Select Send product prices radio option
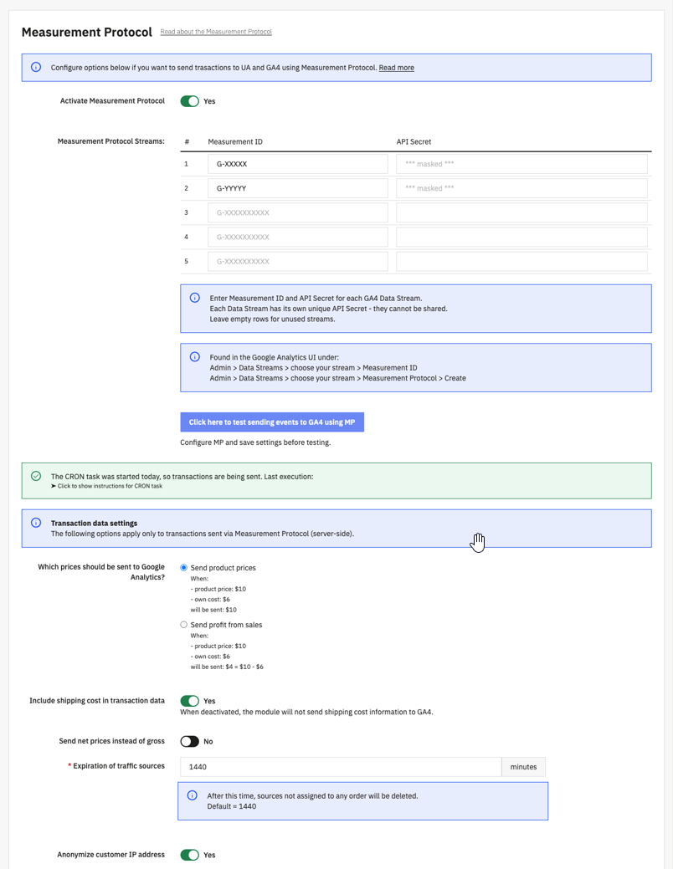This screenshot has height=869, width=673. click(184, 568)
